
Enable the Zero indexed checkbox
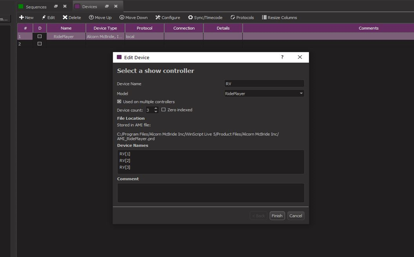(163, 109)
